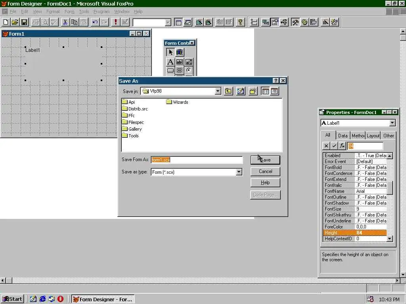
Task: Click the Internet Explorer quick launch icon
Action: 42,299
